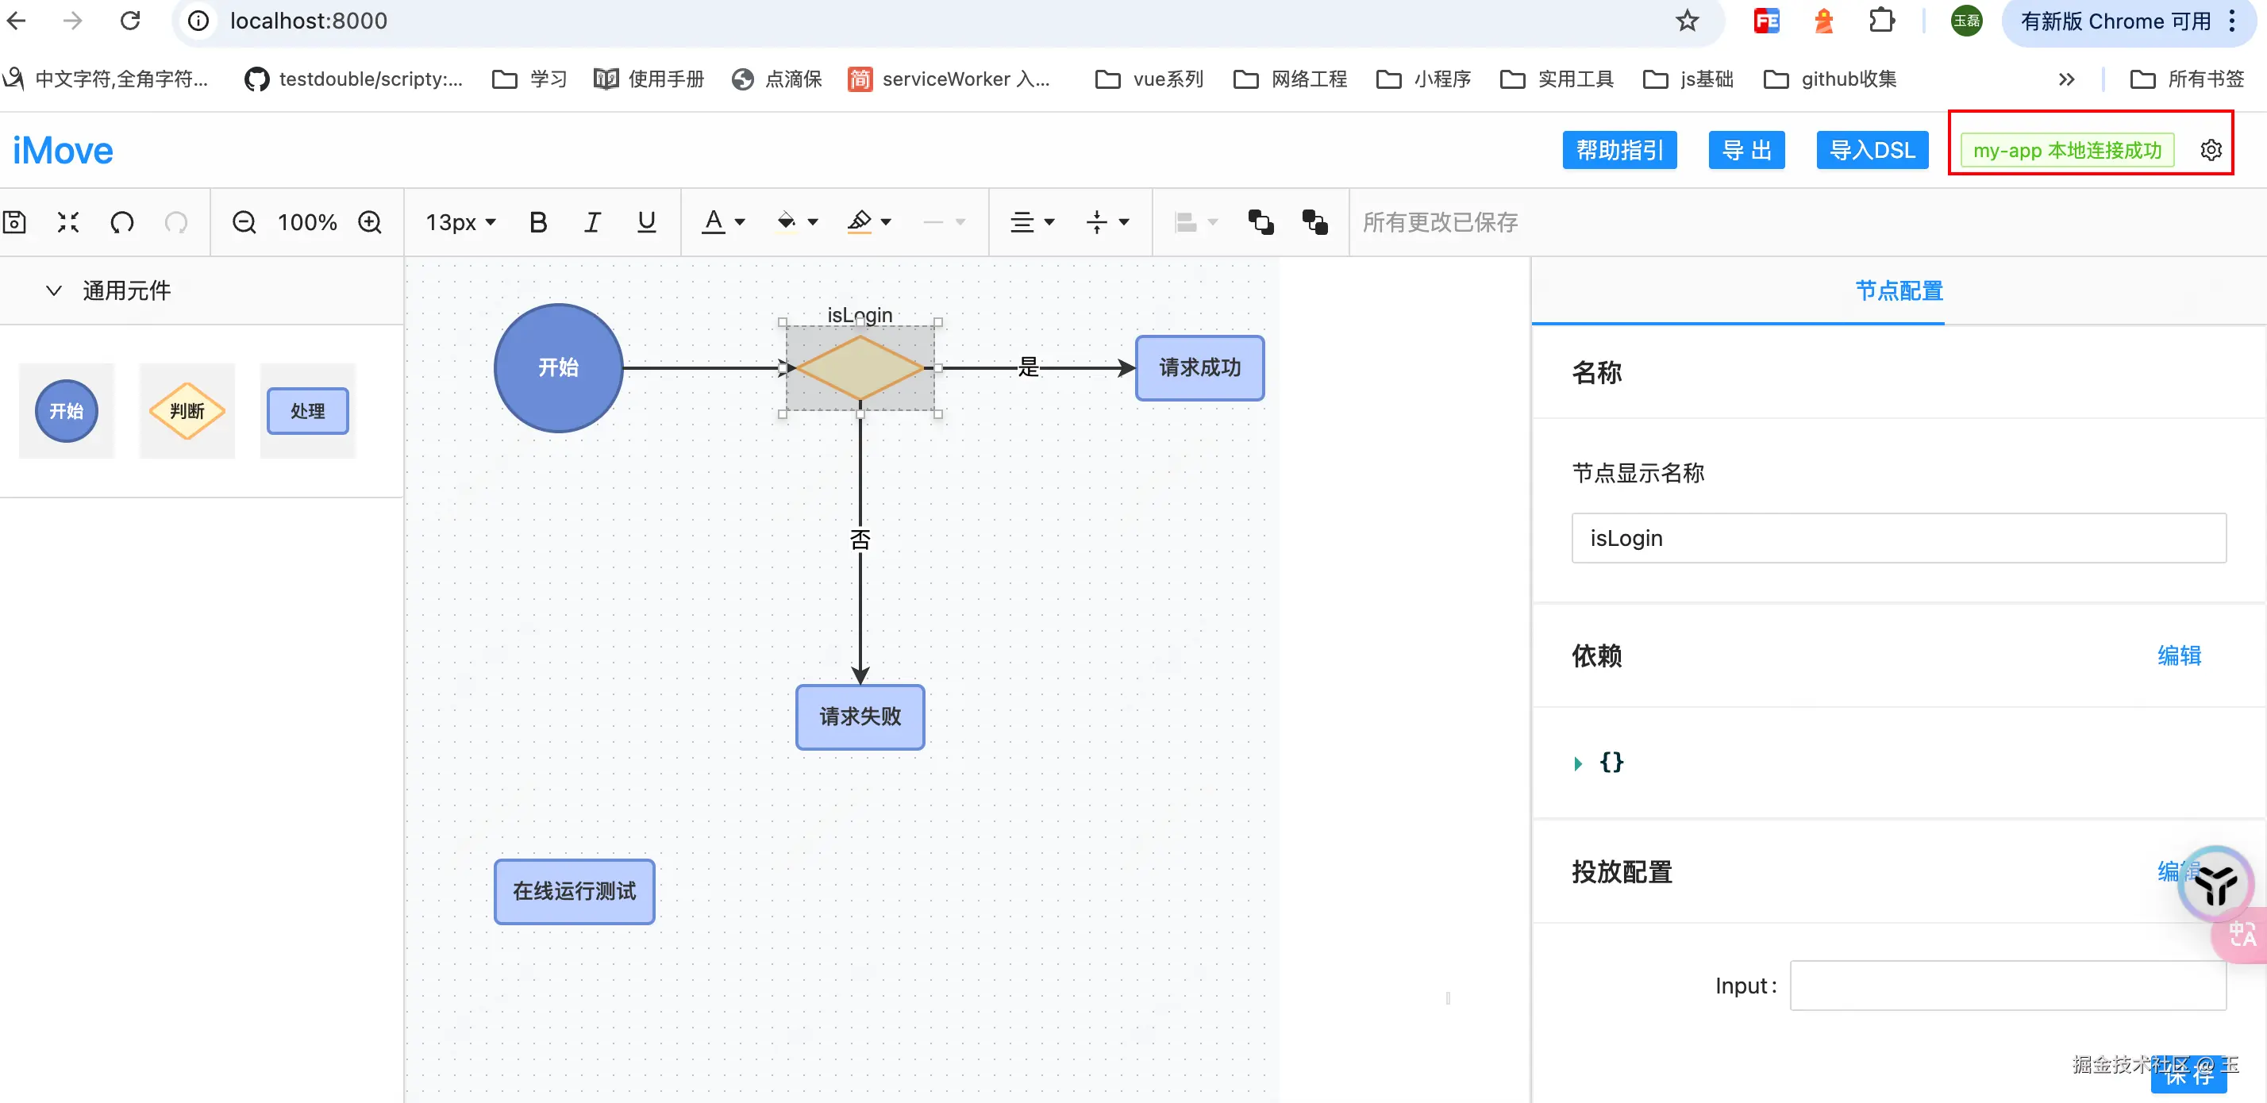Toggle bold formatting
This screenshot has height=1103, width=2267.
[x=537, y=222]
